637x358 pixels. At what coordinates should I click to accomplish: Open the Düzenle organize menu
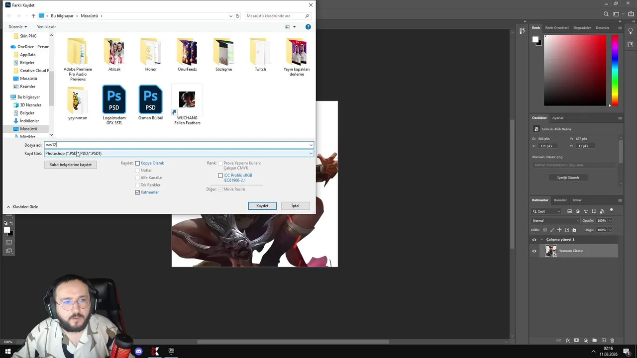pos(17,27)
